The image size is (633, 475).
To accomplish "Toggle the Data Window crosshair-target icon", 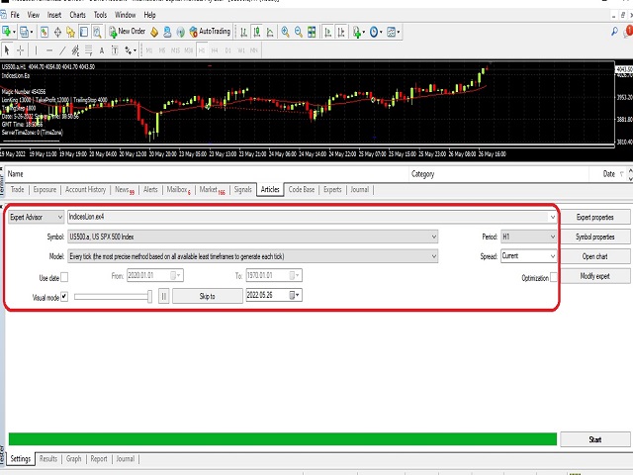I will tap(57, 32).
